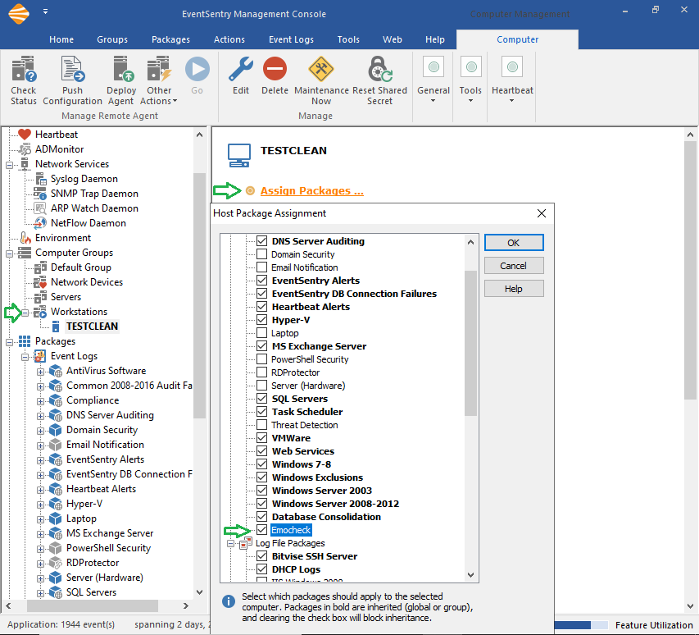
Task: Select Compliance package in tree
Action: [93, 400]
